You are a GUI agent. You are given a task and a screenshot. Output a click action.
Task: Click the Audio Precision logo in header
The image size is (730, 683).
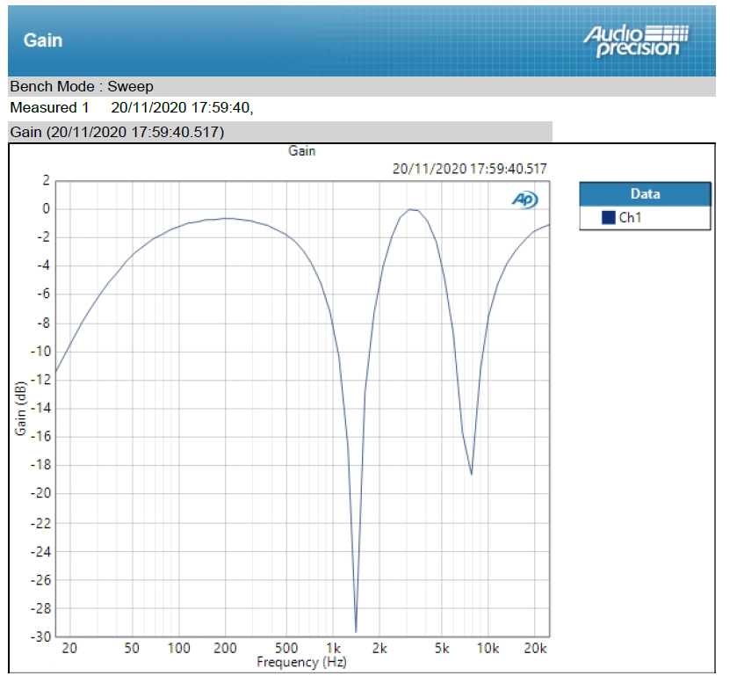[x=636, y=41]
